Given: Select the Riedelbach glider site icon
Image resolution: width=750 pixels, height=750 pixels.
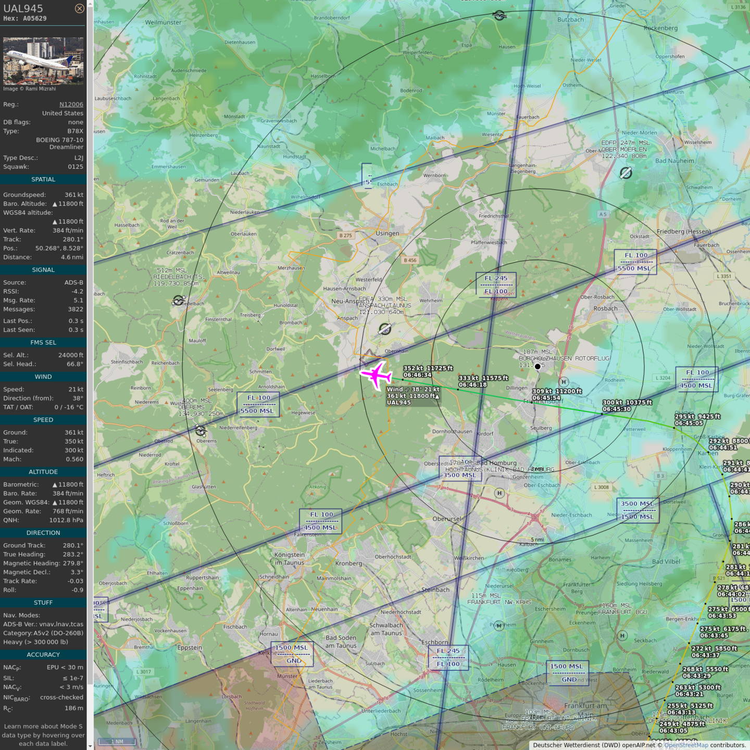Looking at the screenshot, I should point(178,301).
